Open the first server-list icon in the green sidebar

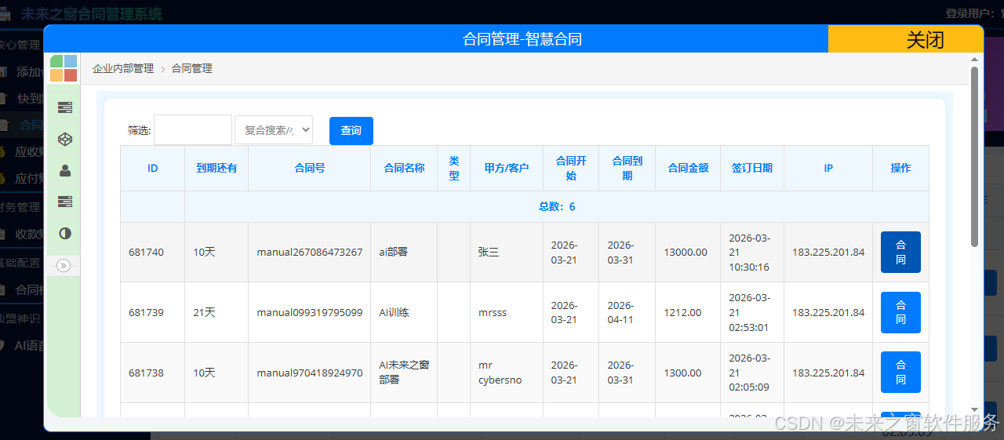65,107
